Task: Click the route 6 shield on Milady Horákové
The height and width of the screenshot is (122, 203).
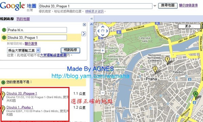Action: (119, 32)
